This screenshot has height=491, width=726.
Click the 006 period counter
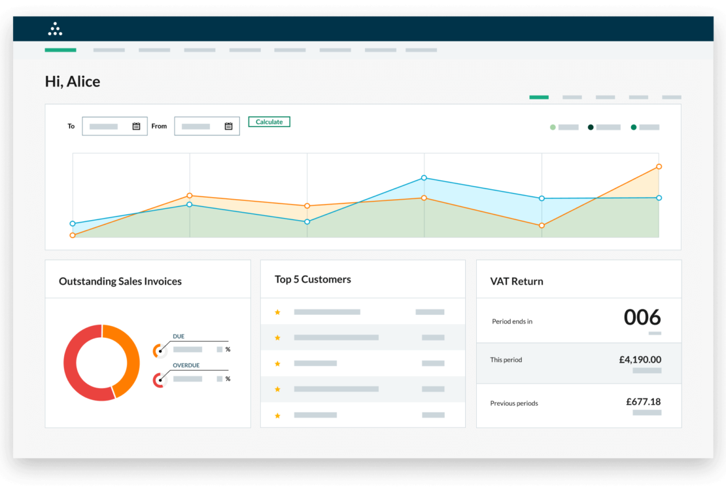[x=642, y=318]
